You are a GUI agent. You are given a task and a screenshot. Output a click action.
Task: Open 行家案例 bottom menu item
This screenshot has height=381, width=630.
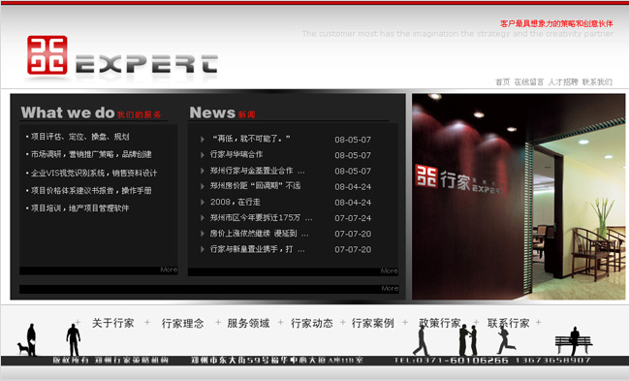pos(372,323)
